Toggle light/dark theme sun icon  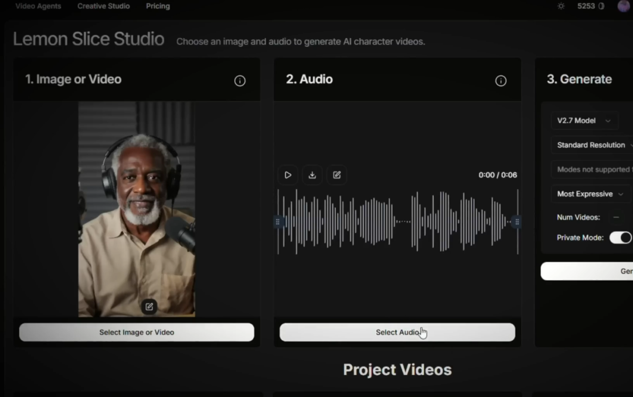click(x=561, y=6)
